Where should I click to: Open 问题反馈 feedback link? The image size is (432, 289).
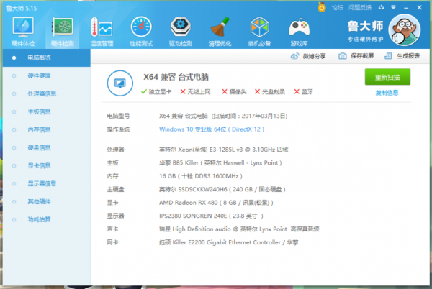[x=360, y=8]
